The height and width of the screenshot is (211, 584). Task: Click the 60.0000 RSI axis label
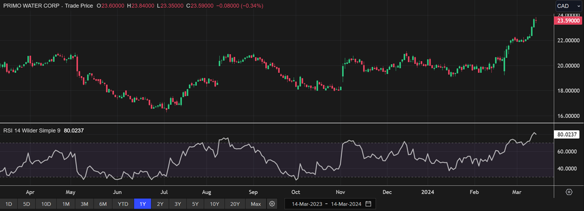(x=568, y=152)
